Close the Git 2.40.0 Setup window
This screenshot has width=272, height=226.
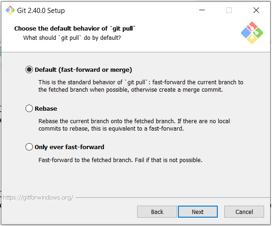(256, 10)
